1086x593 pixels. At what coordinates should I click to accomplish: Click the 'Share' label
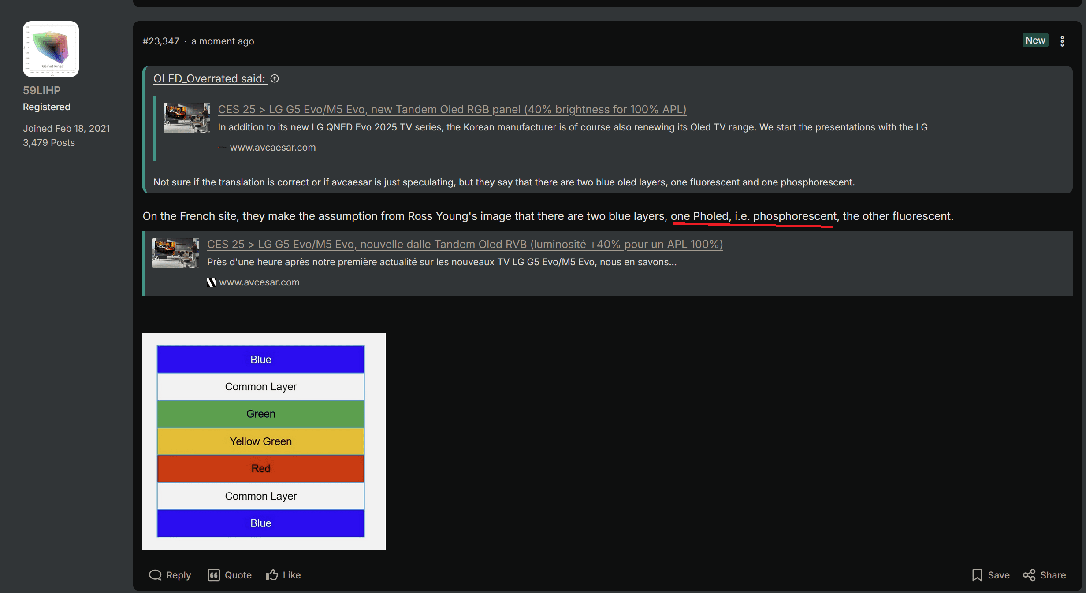click(x=1053, y=575)
